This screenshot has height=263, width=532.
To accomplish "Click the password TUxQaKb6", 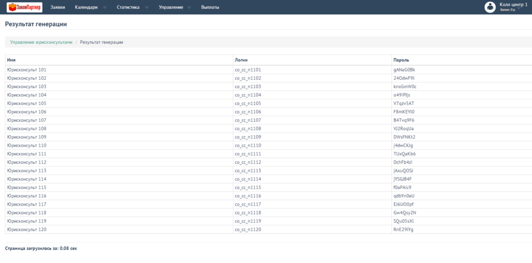I will [404, 154].
